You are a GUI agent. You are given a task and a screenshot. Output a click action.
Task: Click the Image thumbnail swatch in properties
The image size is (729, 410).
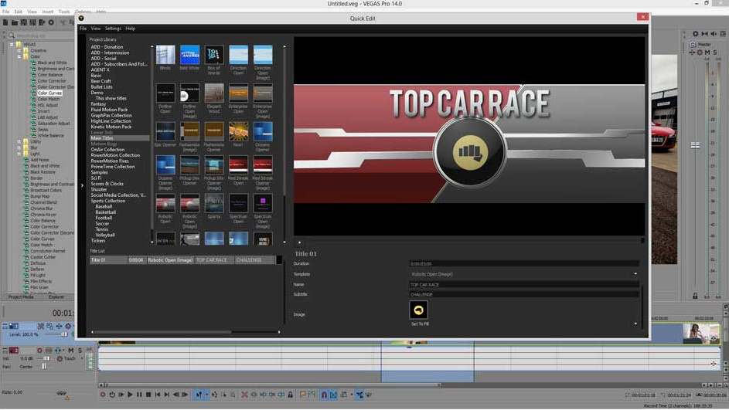(418, 310)
